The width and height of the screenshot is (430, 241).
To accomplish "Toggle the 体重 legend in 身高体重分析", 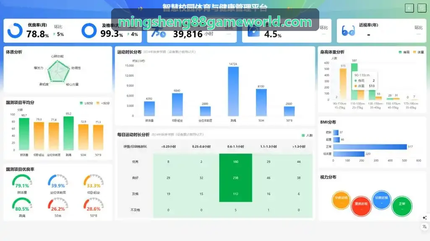I will coord(419,52).
